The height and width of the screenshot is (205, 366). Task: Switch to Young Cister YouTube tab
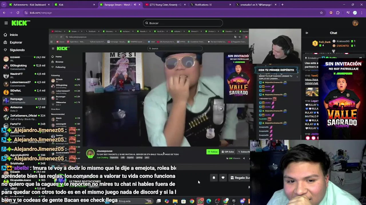pos(166,5)
